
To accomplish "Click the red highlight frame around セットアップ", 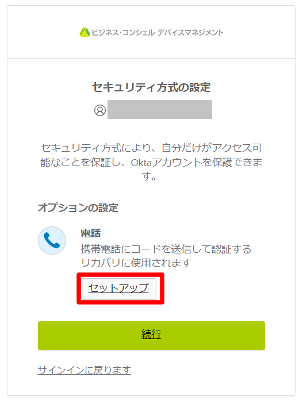I will click(x=120, y=288).
